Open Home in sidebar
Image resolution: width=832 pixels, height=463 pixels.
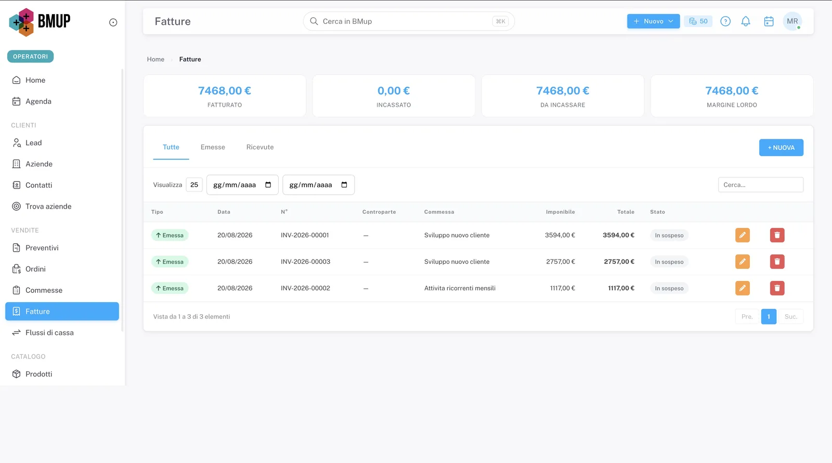(x=62, y=80)
